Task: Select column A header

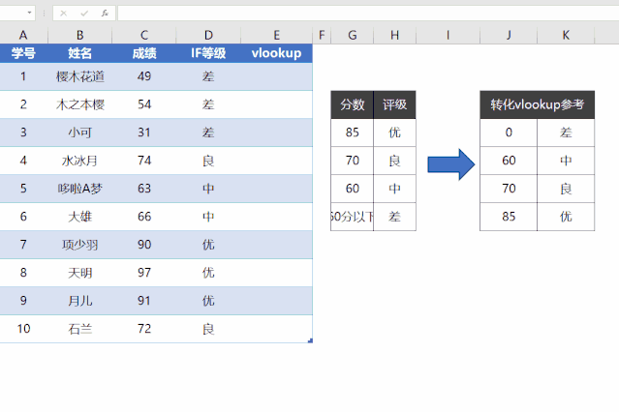Action: point(23,36)
